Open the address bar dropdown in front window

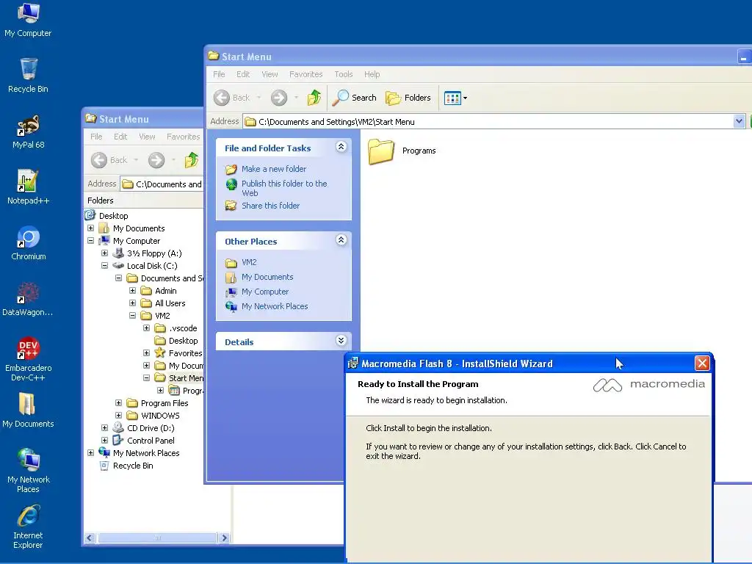739,122
